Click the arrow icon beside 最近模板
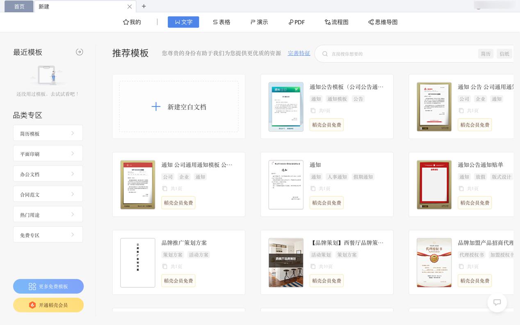Viewport: 520px width, 325px height. pos(80,52)
